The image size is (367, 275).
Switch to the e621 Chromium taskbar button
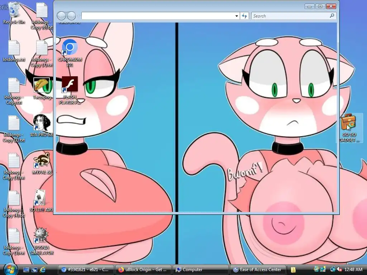point(86,270)
